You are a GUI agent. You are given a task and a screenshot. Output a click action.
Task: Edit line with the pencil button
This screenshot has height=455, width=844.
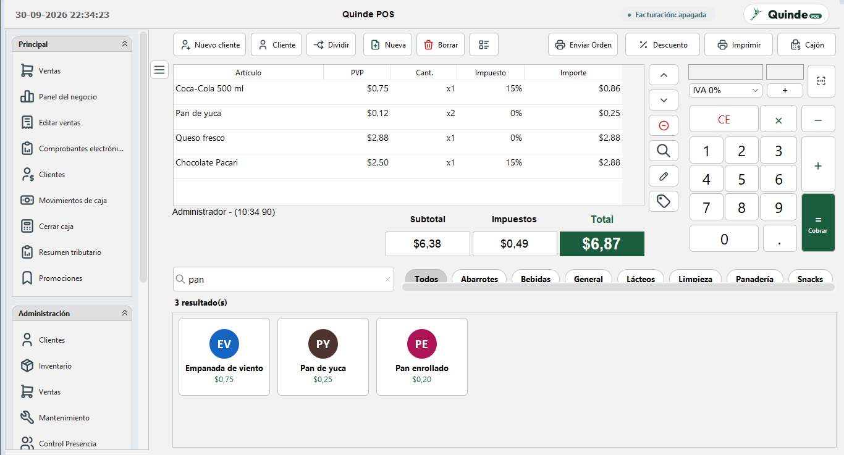[x=664, y=176]
